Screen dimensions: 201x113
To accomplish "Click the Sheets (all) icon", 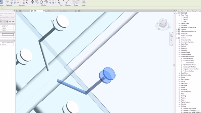I will (x=179, y=34).
